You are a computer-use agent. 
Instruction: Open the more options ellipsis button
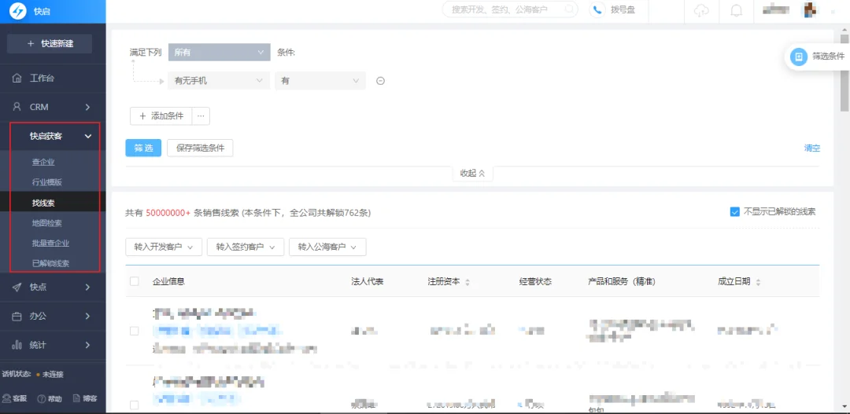(201, 115)
